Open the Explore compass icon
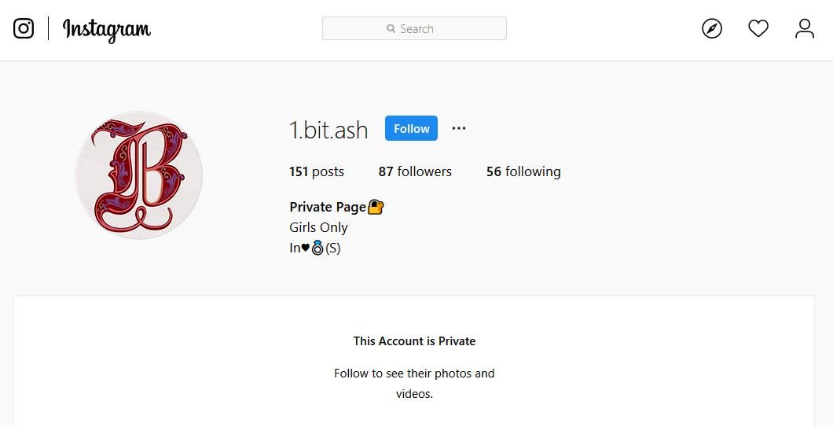The image size is (833, 427). coord(712,28)
